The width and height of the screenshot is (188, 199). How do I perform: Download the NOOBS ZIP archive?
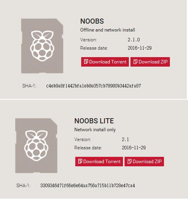pos(150,62)
